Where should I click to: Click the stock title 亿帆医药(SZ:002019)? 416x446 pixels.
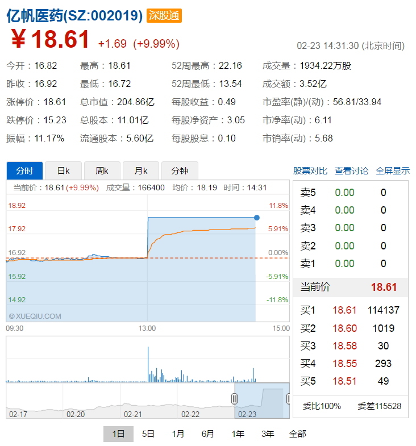tap(74, 15)
